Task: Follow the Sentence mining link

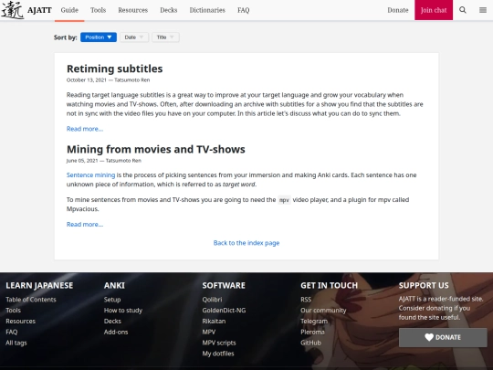Action: [x=91, y=174]
